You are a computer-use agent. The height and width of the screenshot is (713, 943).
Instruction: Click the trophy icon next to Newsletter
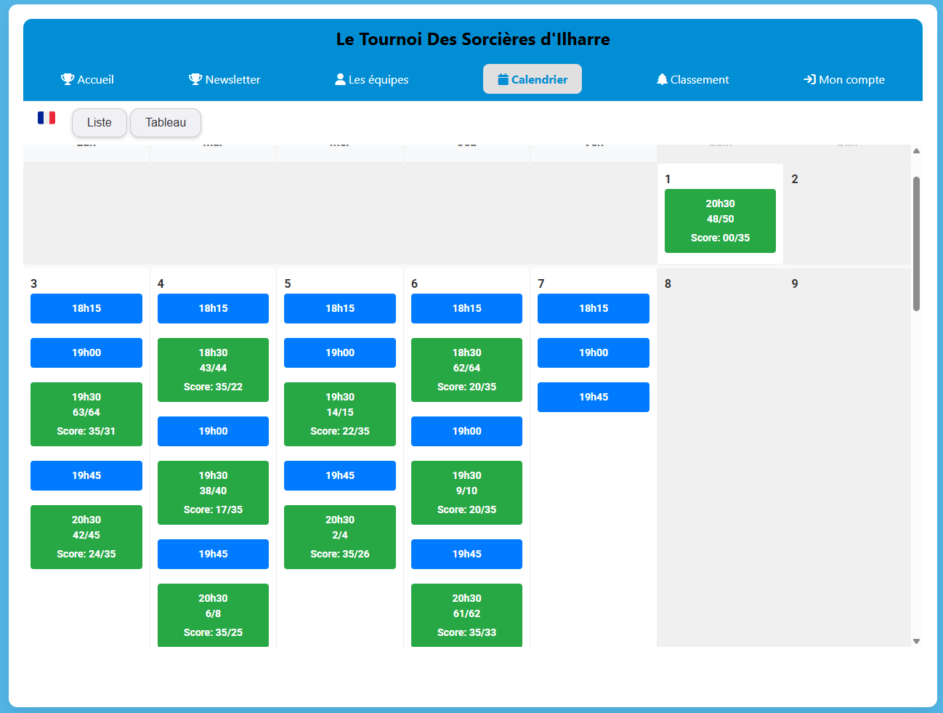[195, 79]
